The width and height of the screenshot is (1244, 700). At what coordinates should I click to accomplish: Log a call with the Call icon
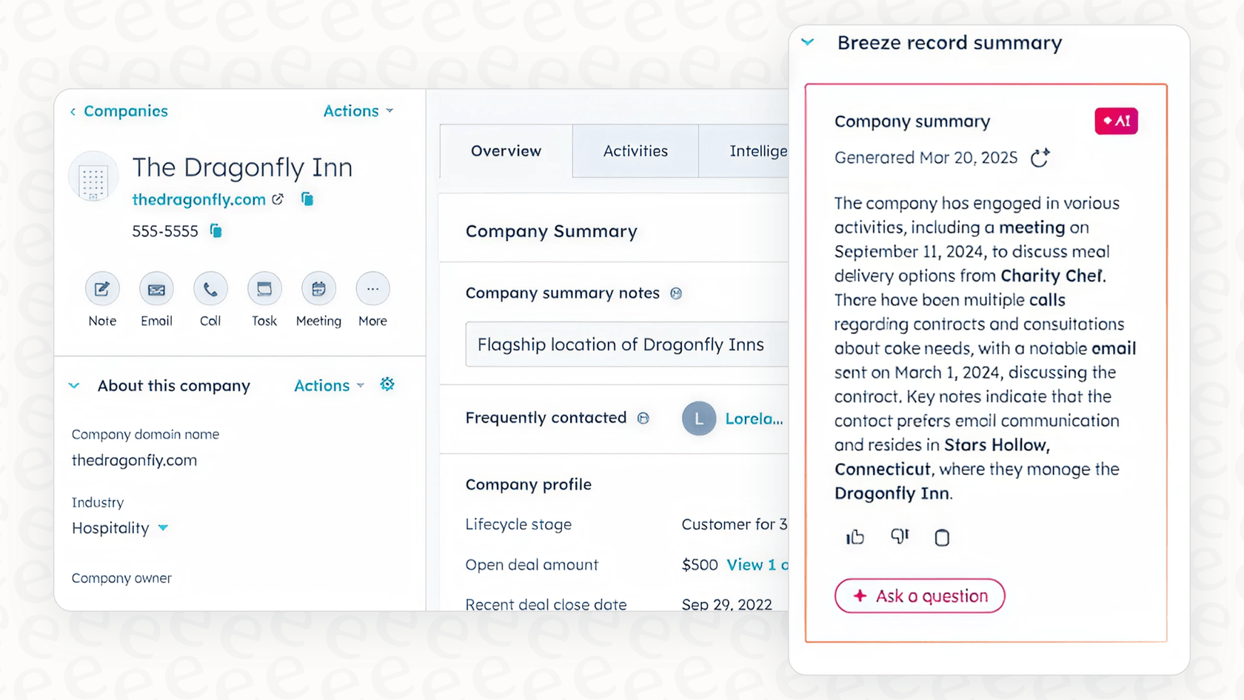pyautogui.click(x=210, y=289)
